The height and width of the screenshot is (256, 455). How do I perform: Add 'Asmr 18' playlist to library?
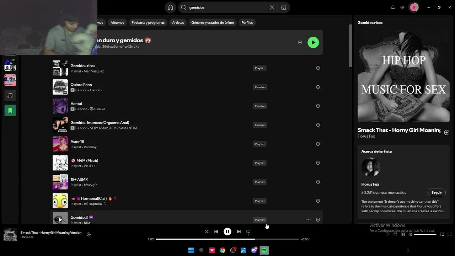click(318, 144)
